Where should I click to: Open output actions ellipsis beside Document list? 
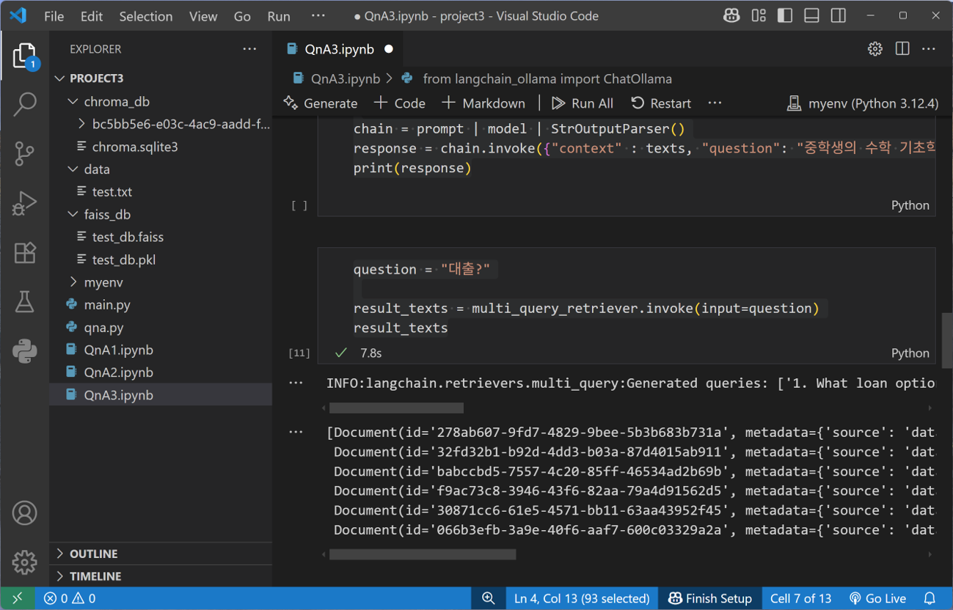coord(296,432)
